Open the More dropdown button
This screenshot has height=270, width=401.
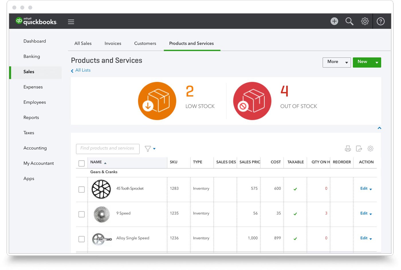tap(337, 62)
